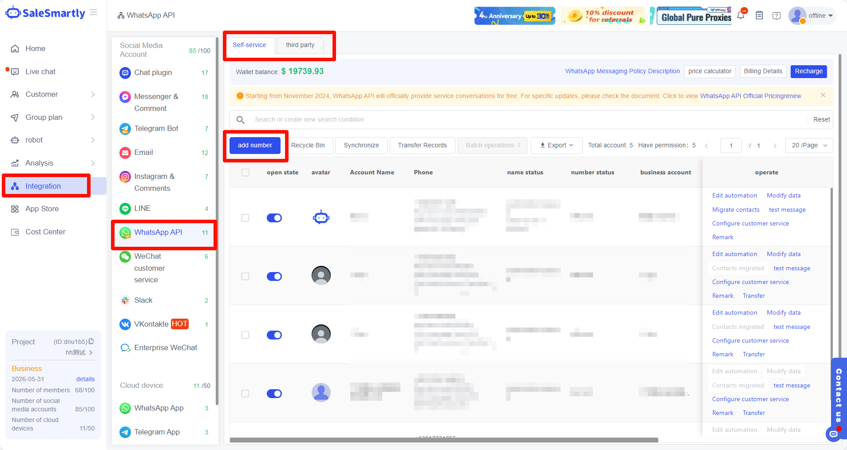The height and width of the screenshot is (450, 847).
Task: Go to the next page arrow
Action: [775, 146]
